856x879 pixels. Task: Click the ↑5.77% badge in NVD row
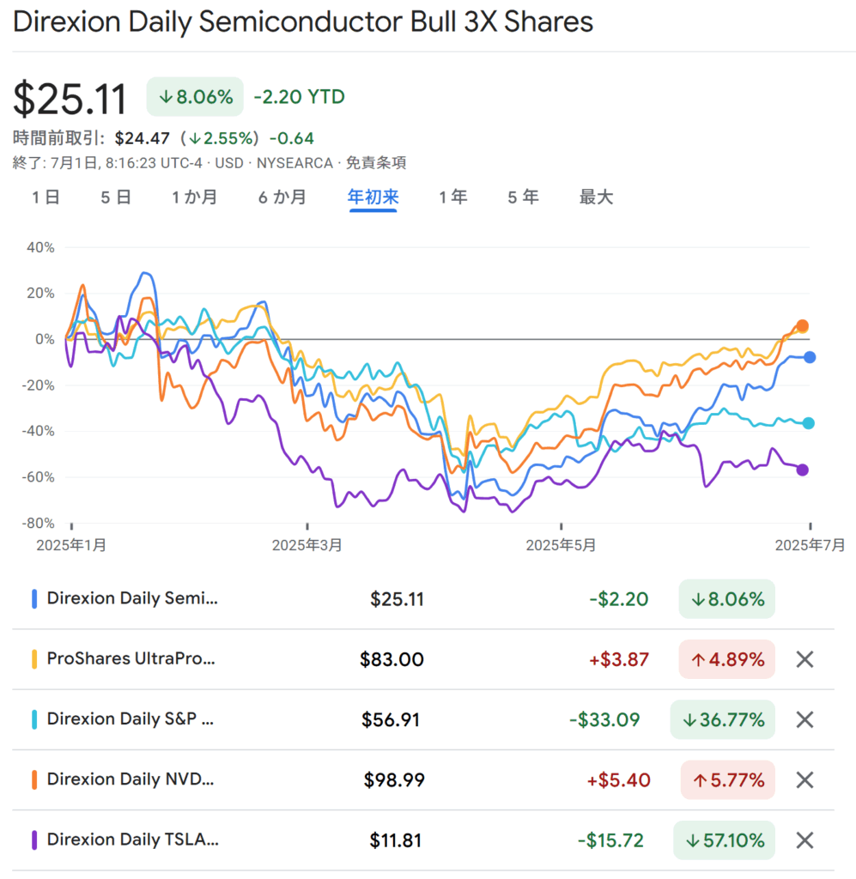[728, 779]
